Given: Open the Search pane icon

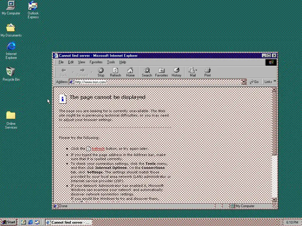Looking at the screenshot, I should click(x=147, y=72).
